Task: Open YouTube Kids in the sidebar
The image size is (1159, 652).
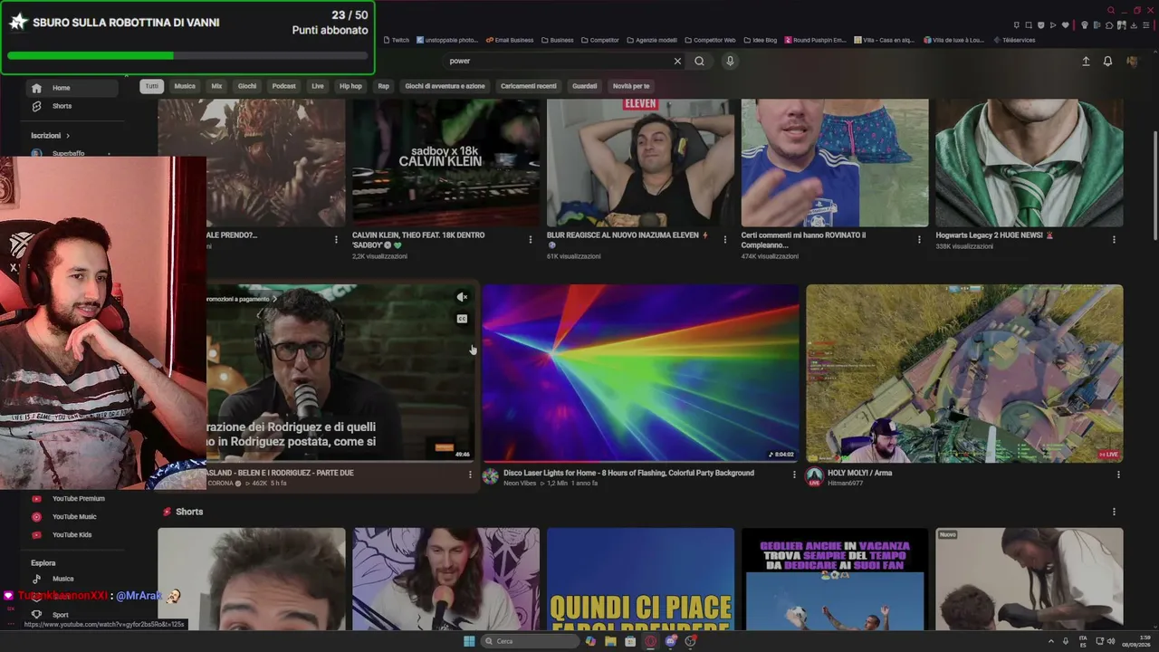Action: click(x=72, y=535)
